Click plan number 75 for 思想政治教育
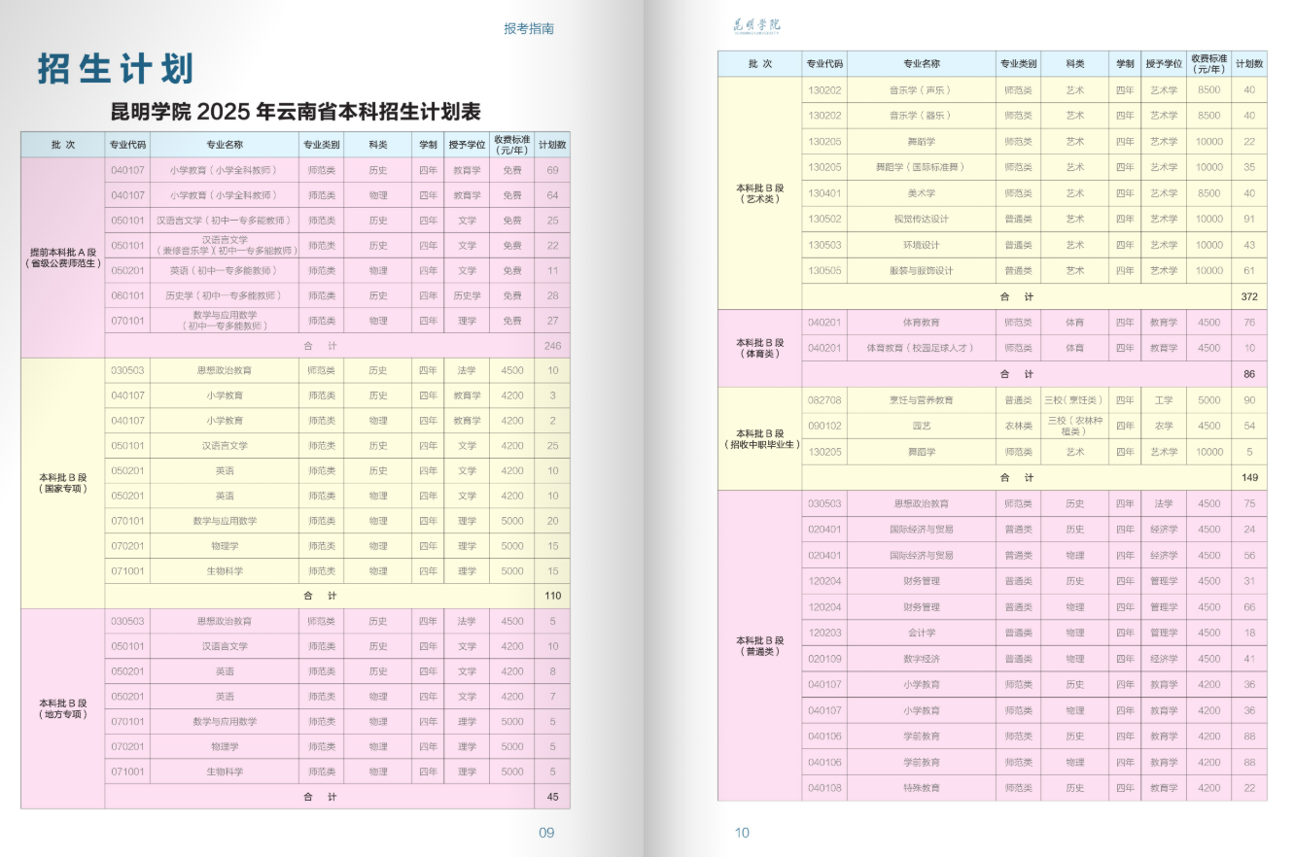Viewport: 1295px width, 857px height. (x=1249, y=503)
